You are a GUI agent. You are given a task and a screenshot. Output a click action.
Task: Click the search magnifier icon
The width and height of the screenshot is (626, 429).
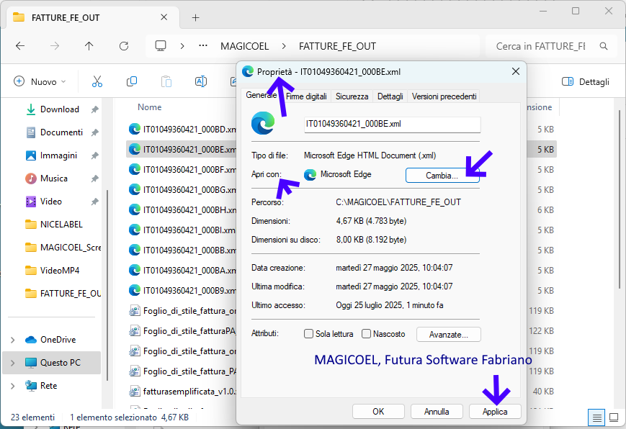pos(604,46)
